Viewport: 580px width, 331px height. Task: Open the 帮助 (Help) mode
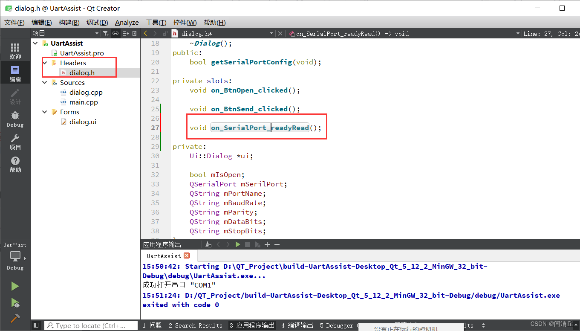(15, 164)
